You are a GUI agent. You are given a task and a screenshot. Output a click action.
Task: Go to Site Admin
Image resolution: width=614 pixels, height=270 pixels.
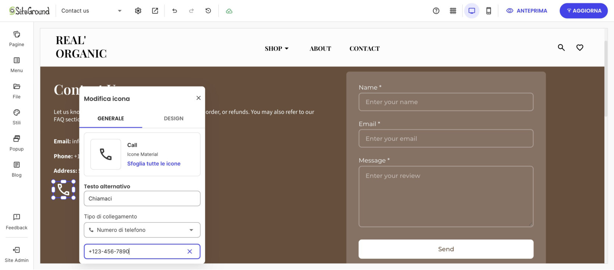[16, 254]
